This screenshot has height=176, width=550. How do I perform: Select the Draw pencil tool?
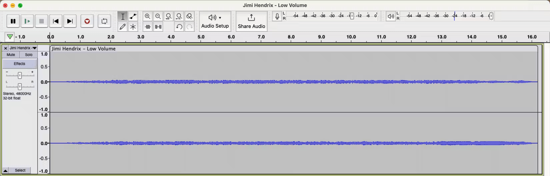click(123, 27)
